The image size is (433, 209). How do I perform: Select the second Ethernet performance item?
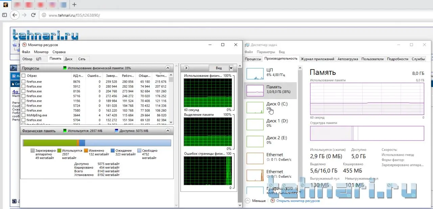(271, 175)
